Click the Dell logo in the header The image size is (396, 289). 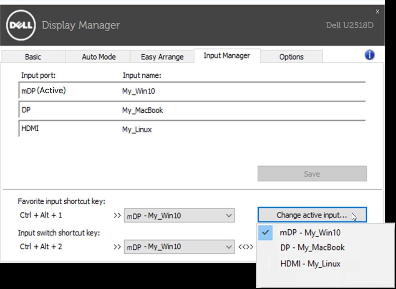[21, 25]
